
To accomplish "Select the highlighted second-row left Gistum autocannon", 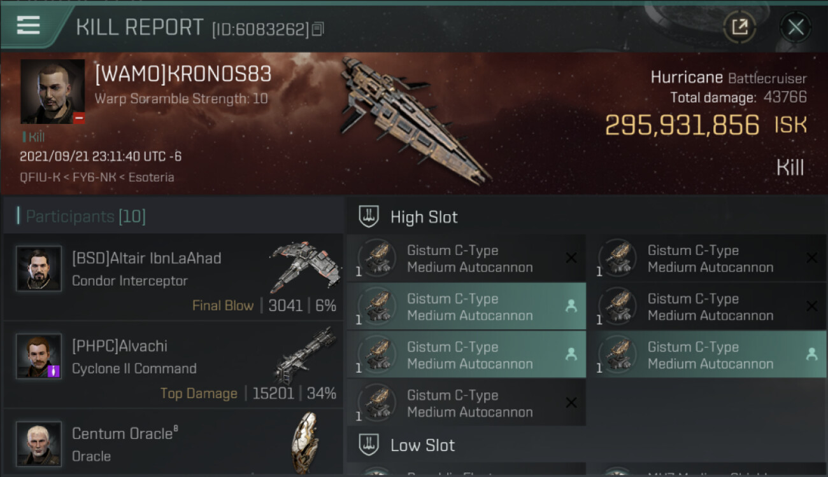I will click(x=466, y=307).
